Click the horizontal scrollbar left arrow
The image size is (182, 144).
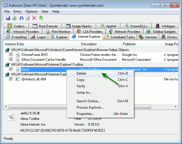[6, 107]
